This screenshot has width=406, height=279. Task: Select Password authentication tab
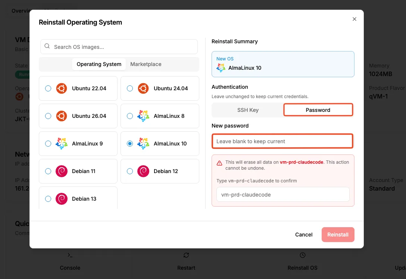tap(318, 110)
